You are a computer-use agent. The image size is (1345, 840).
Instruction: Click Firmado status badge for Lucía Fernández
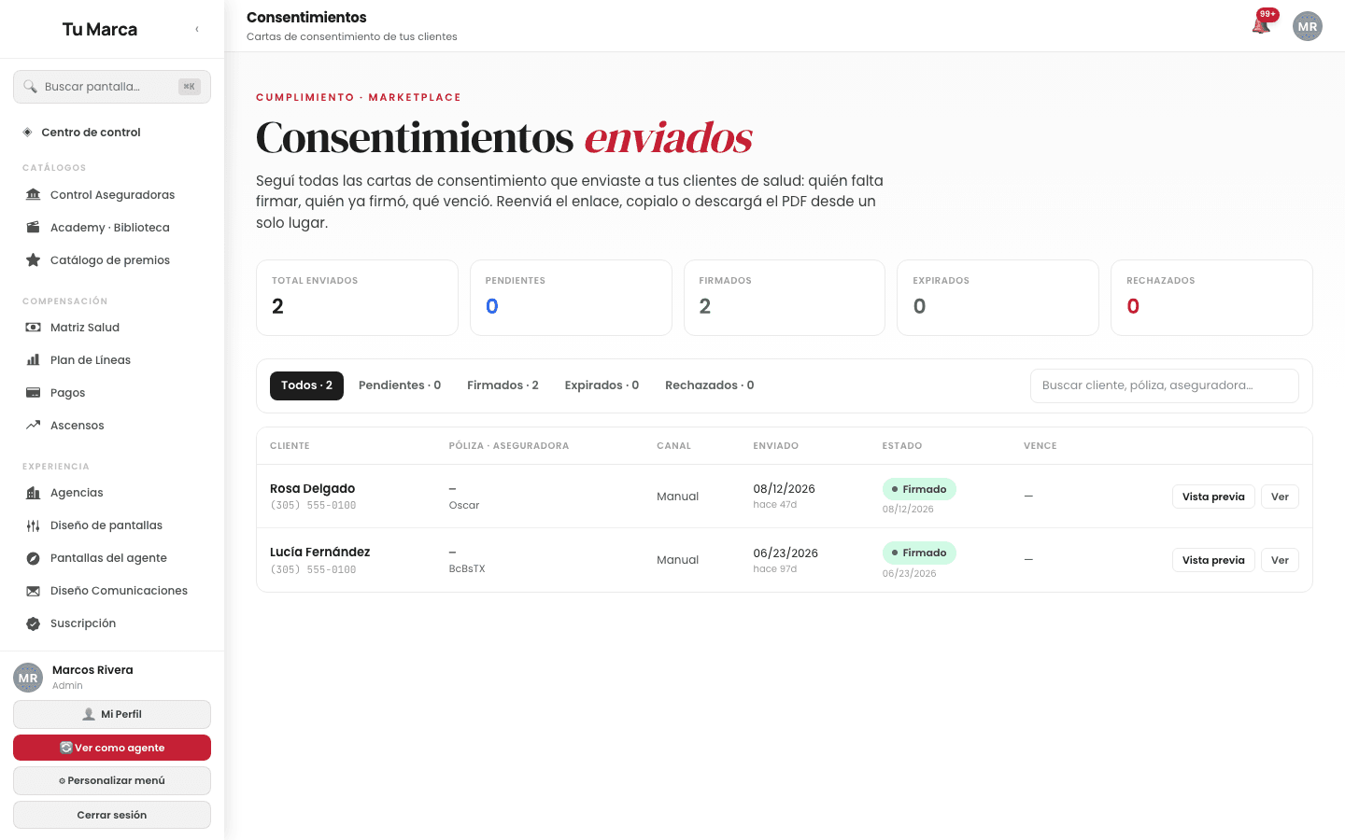click(x=919, y=553)
